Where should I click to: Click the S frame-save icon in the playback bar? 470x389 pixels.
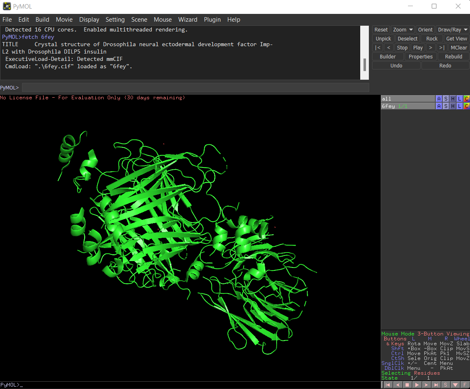click(x=446, y=385)
